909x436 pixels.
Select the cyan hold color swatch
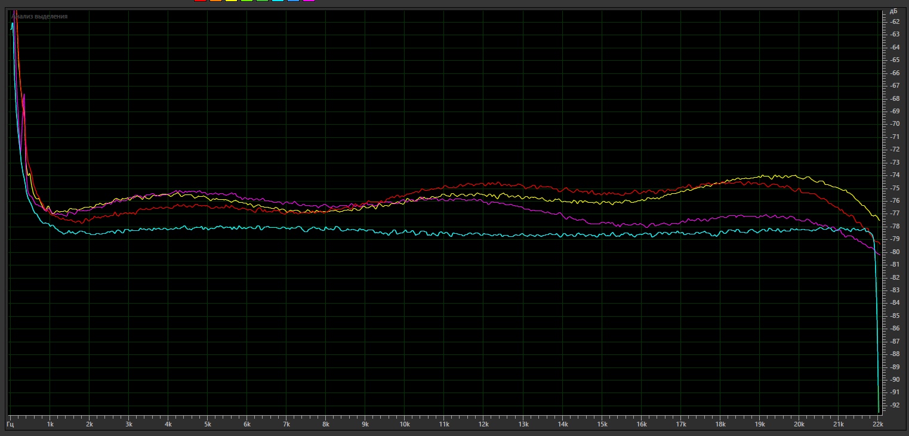coord(278,1)
